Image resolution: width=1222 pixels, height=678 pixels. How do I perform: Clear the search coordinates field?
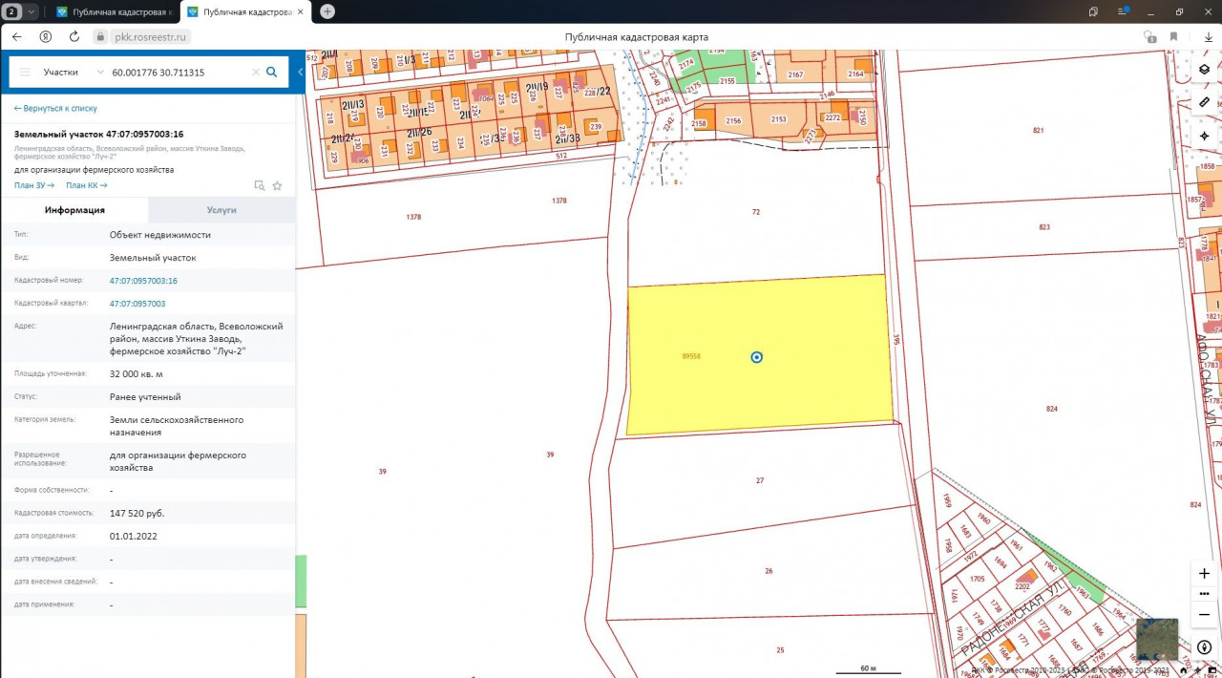click(x=255, y=72)
